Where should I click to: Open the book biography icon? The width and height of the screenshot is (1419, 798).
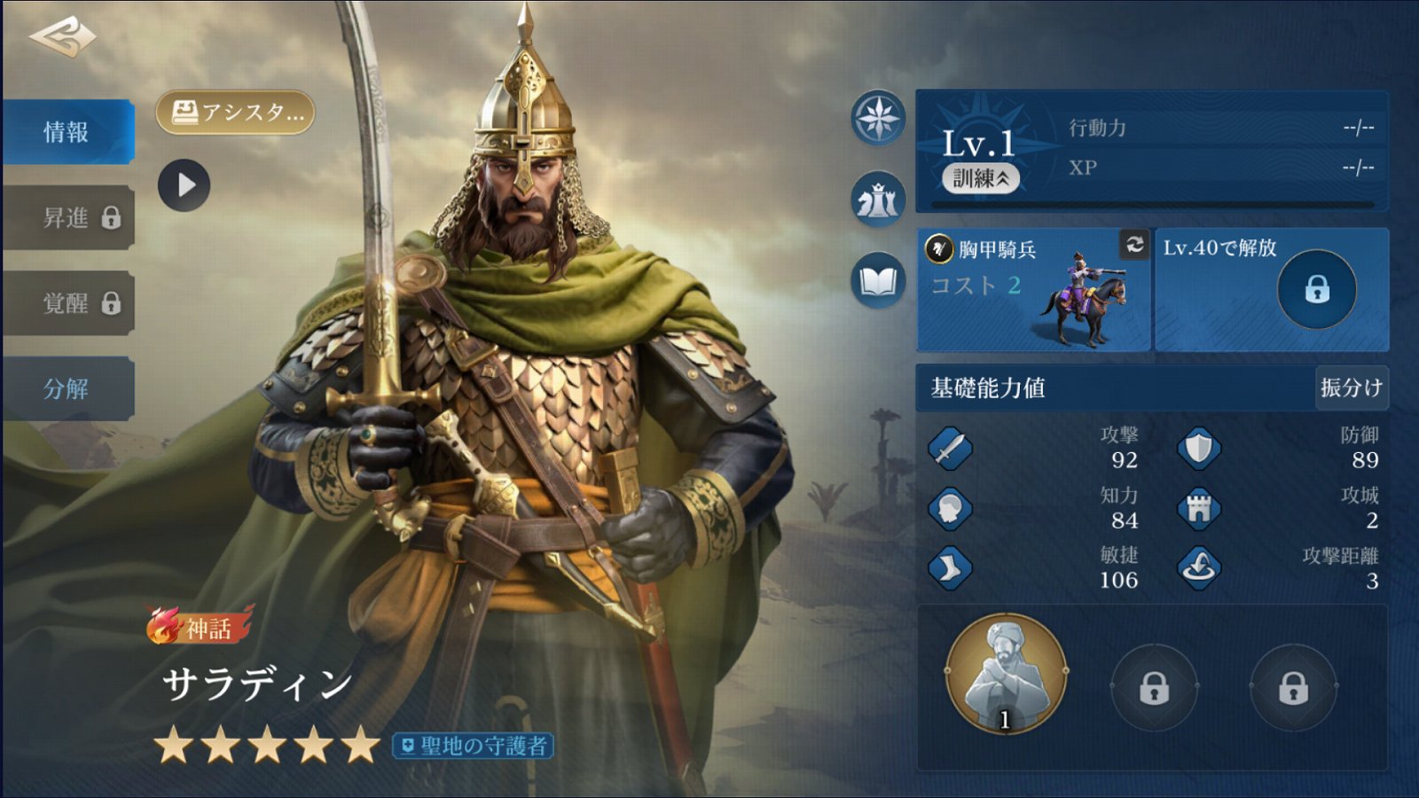click(x=878, y=281)
